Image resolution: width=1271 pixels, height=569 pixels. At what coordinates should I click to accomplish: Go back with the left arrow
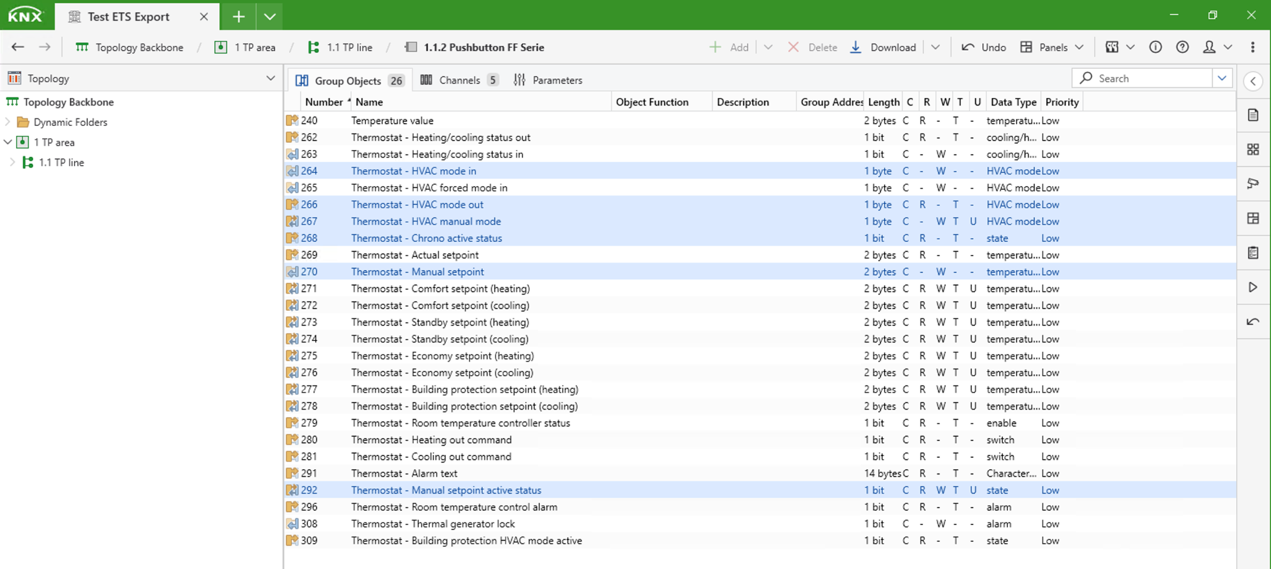(x=18, y=47)
